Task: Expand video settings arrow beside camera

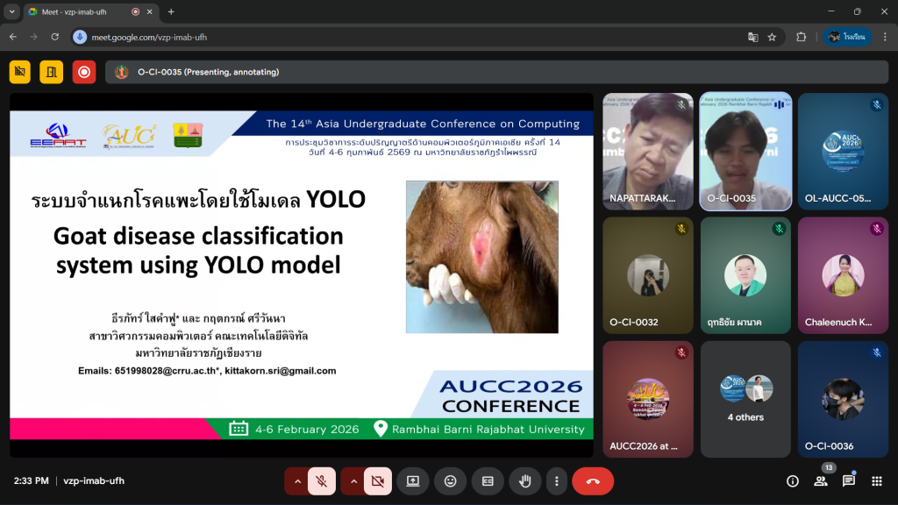Action: coord(353,480)
